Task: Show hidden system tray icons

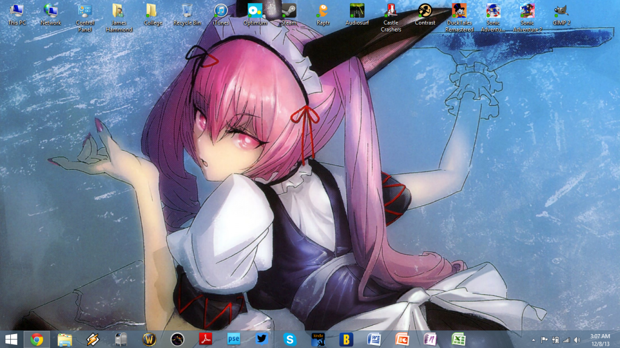Action: tap(533, 340)
